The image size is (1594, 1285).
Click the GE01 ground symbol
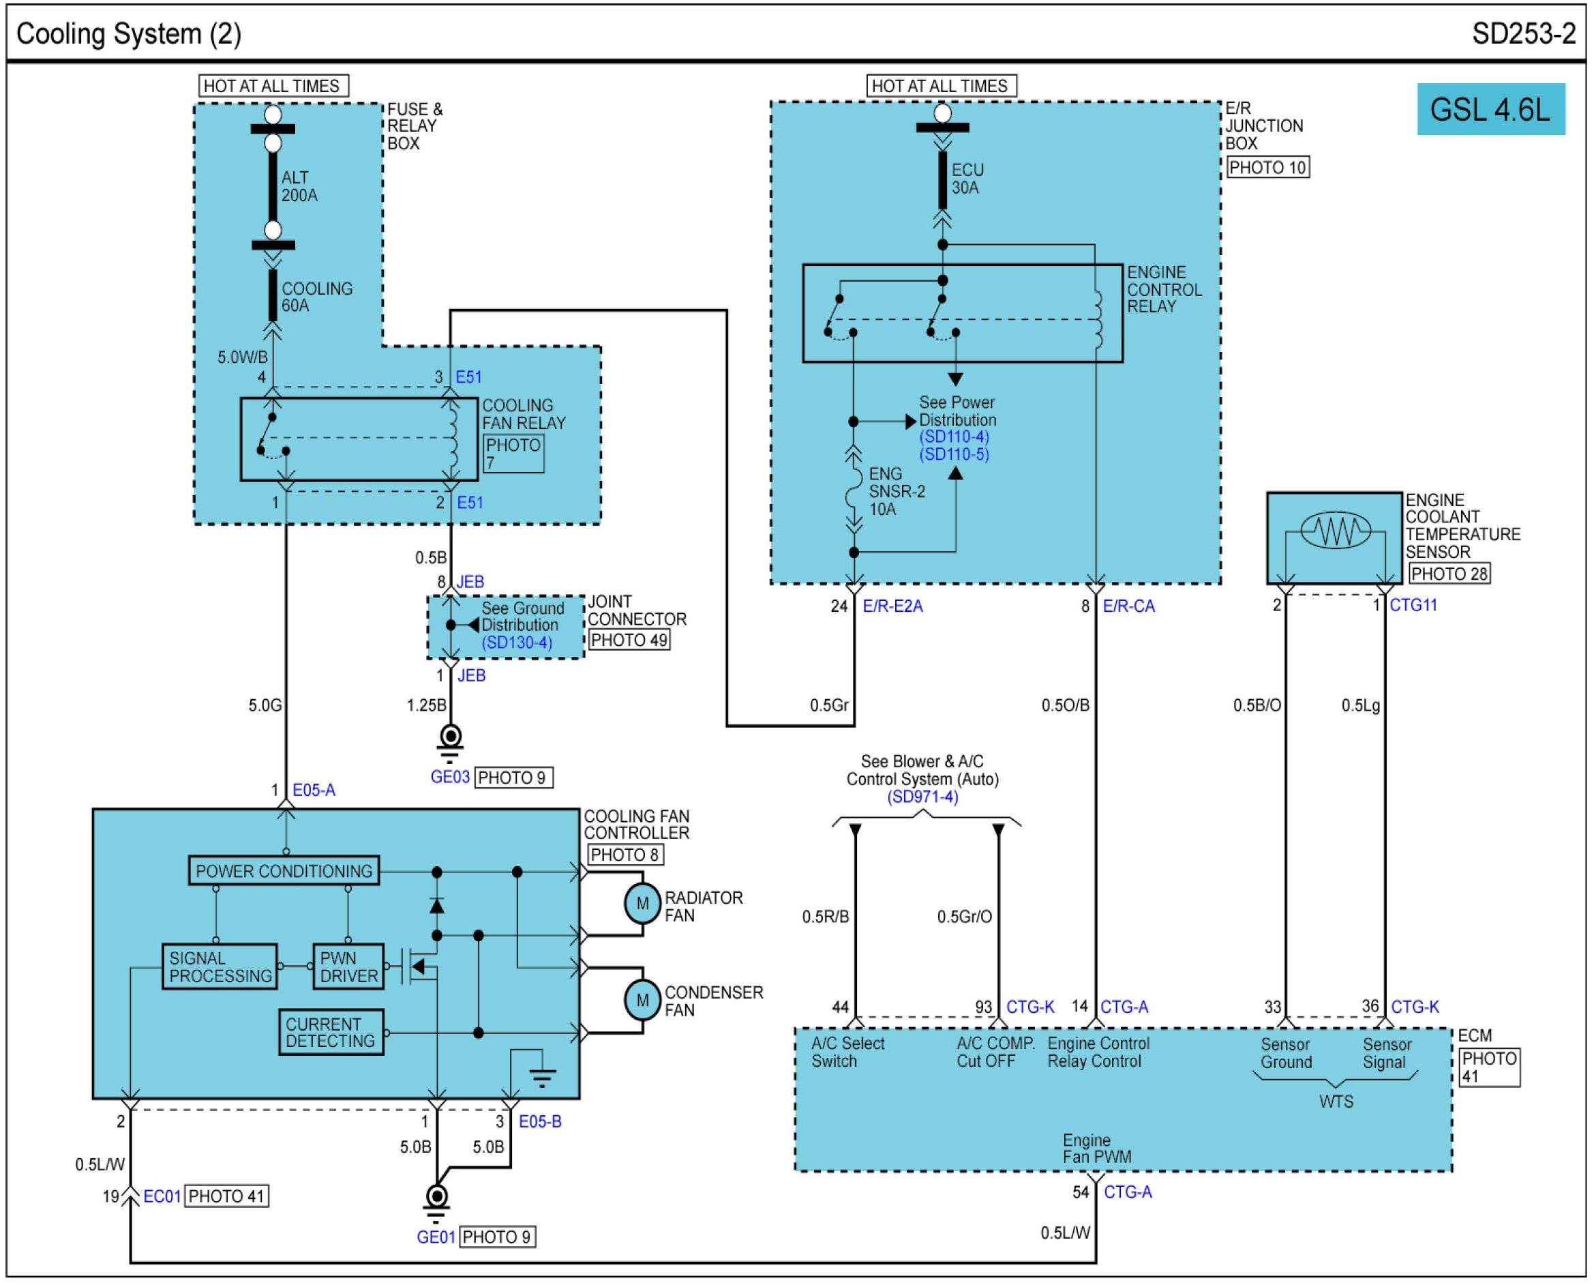pos(436,1196)
